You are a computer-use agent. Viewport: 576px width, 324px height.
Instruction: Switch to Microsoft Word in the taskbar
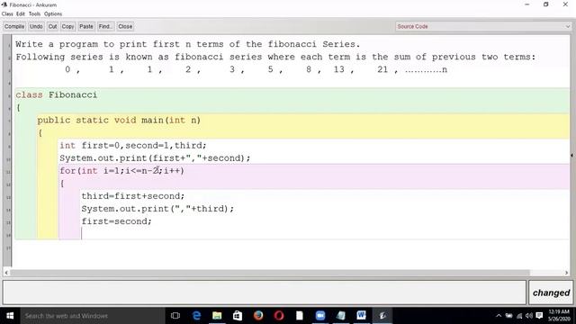[x=361, y=316]
